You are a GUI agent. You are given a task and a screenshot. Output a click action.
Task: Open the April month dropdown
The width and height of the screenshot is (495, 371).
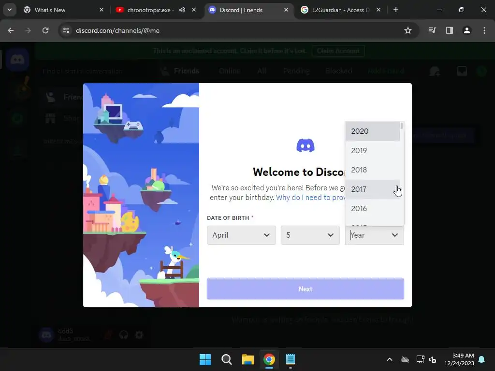coord(241,235)
